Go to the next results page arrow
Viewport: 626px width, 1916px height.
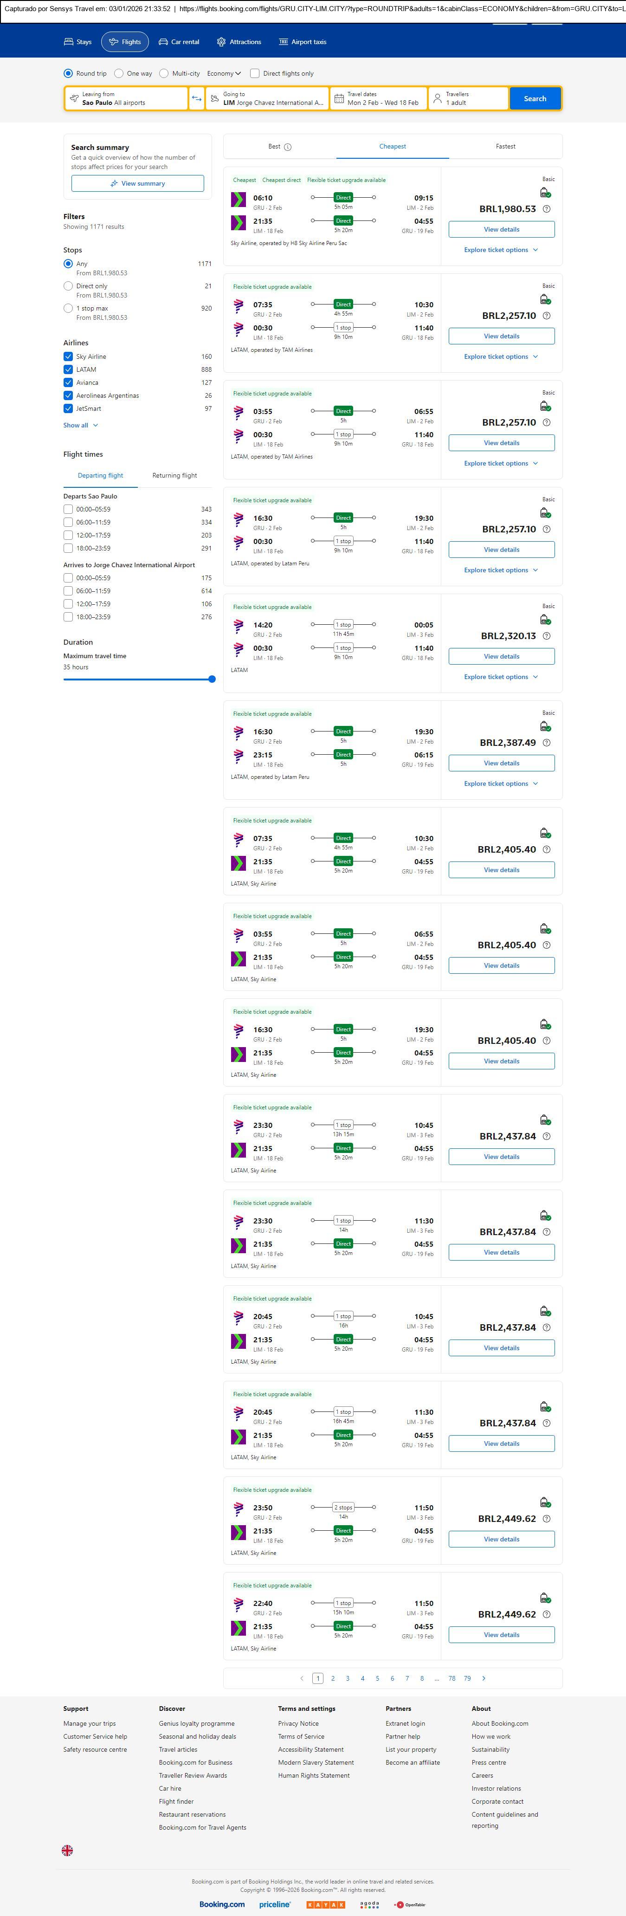(484, 1678)
